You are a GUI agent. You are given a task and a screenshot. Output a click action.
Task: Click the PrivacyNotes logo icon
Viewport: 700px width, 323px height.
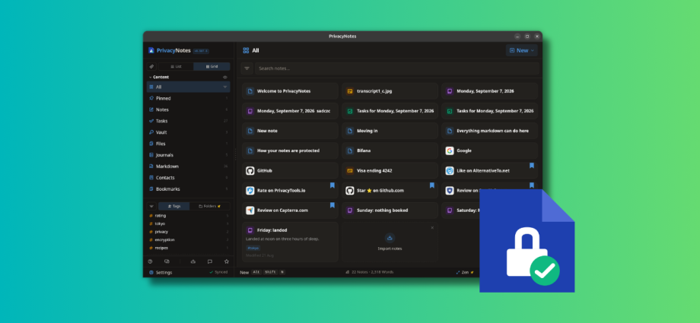pos(151,50)
